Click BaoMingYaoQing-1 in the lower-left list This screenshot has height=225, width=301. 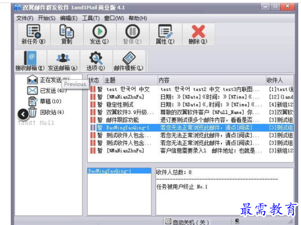click(119, 171)
